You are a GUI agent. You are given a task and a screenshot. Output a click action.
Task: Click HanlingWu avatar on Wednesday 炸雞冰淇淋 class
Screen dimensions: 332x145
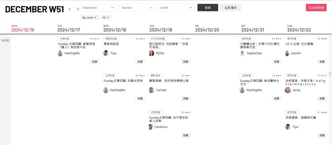point(106,90)
